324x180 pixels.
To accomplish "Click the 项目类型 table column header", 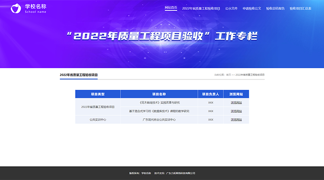I will [98, 94].
